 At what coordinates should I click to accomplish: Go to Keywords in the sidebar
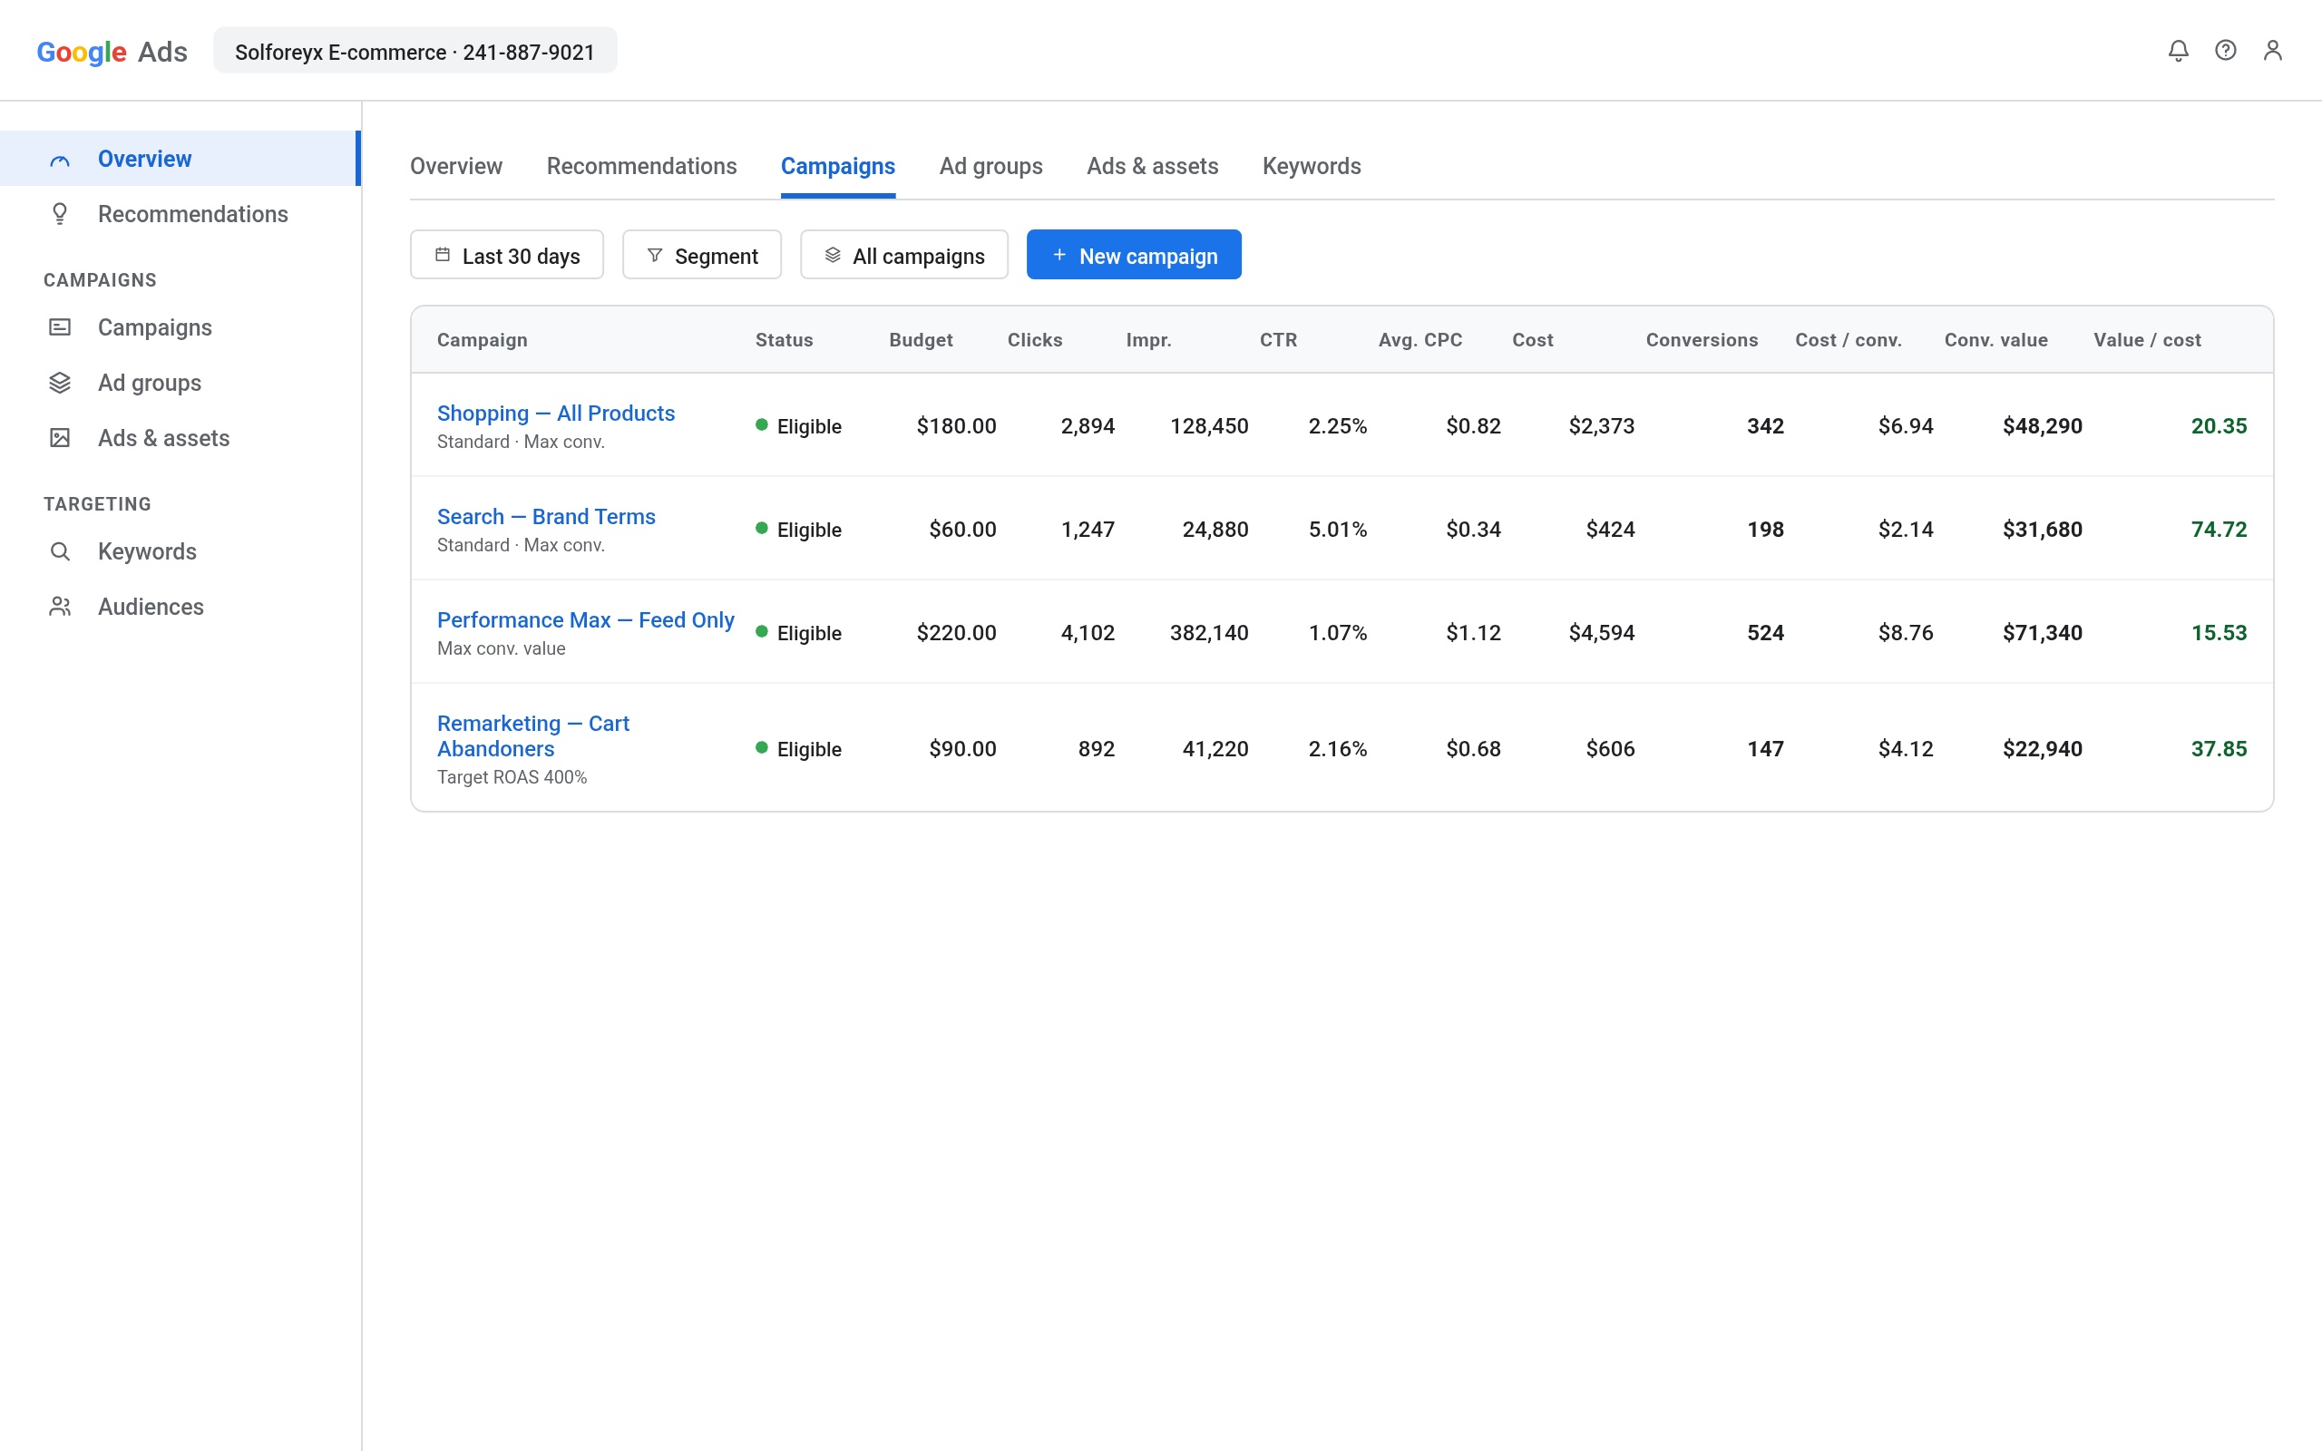tap(180, 551)
